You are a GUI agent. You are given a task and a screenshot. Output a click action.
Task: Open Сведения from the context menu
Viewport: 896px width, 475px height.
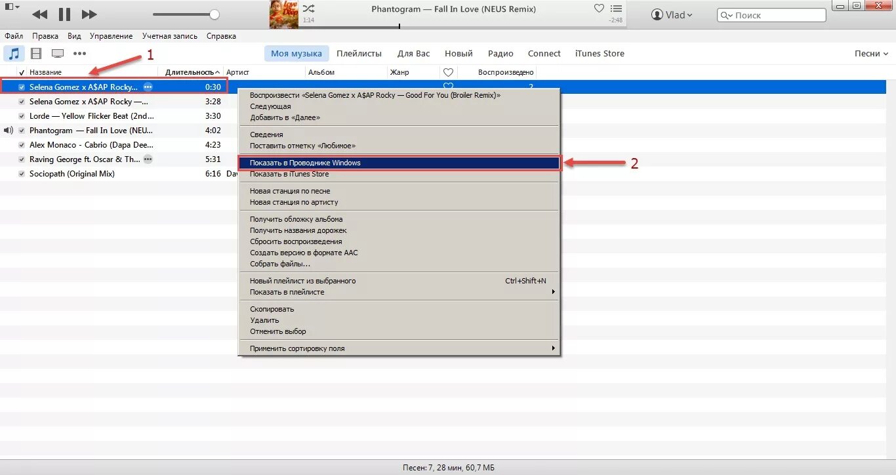[x=399, y=134]
